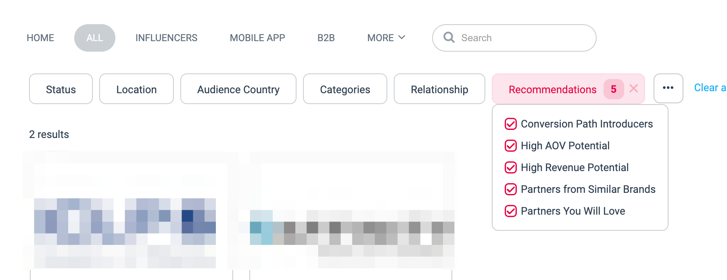Open the three-dots more filters button

pyautogui.click(x=668, y=88)
